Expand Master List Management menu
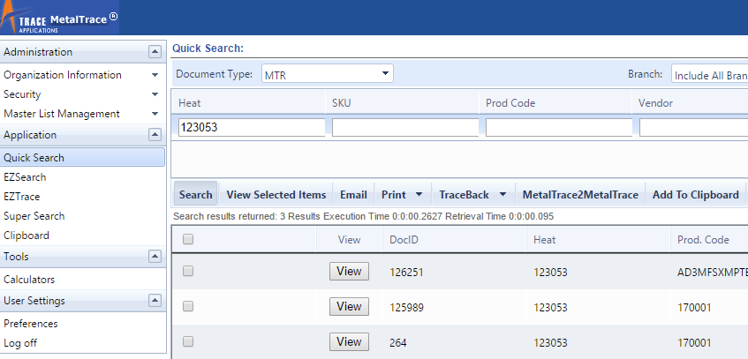Screen dimensions: 748x359 155,114
